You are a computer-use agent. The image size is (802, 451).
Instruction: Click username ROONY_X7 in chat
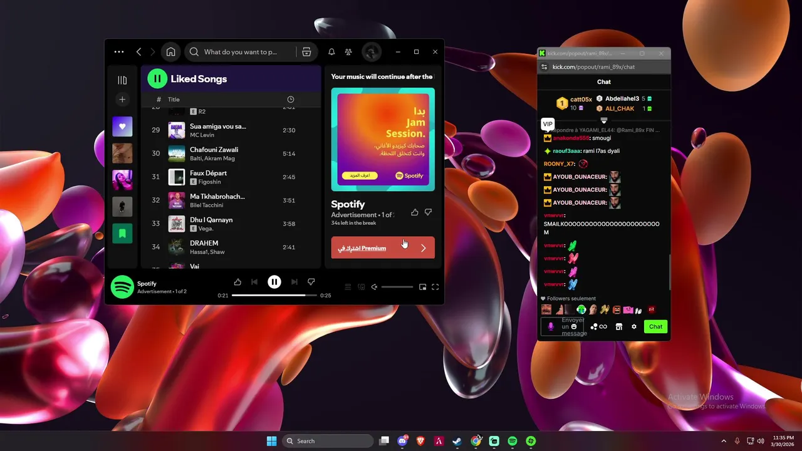pos(559,164)
